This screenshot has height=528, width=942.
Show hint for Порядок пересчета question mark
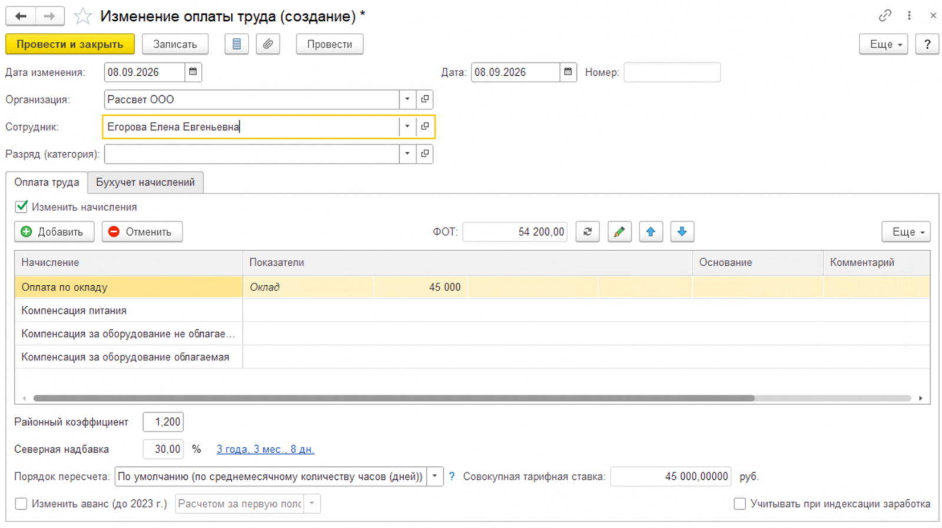[452, 476]
